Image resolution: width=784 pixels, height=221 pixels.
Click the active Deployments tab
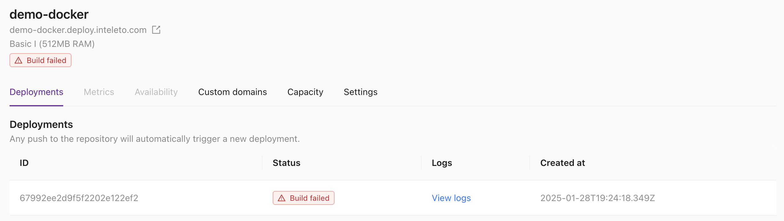coord(36,92)
